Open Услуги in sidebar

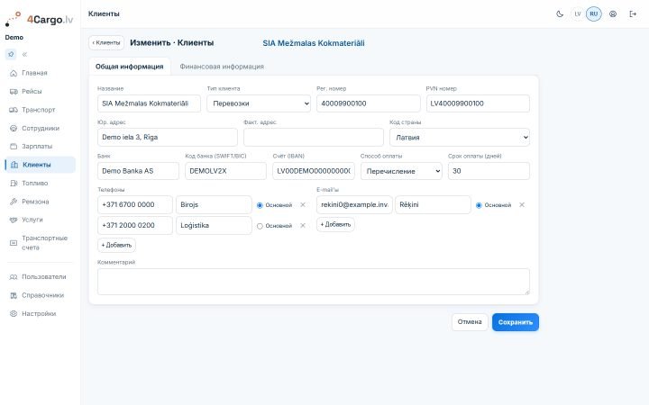(x=41, y=220)
